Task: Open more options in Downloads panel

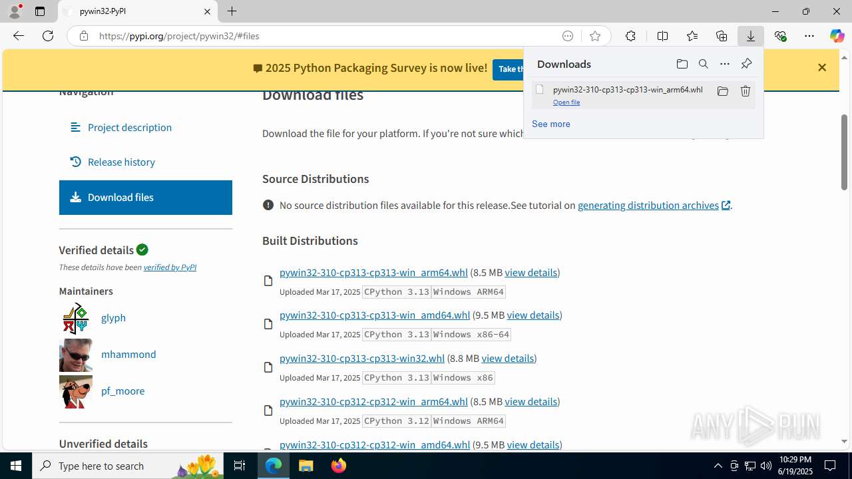Action: (x=725, y=64)
